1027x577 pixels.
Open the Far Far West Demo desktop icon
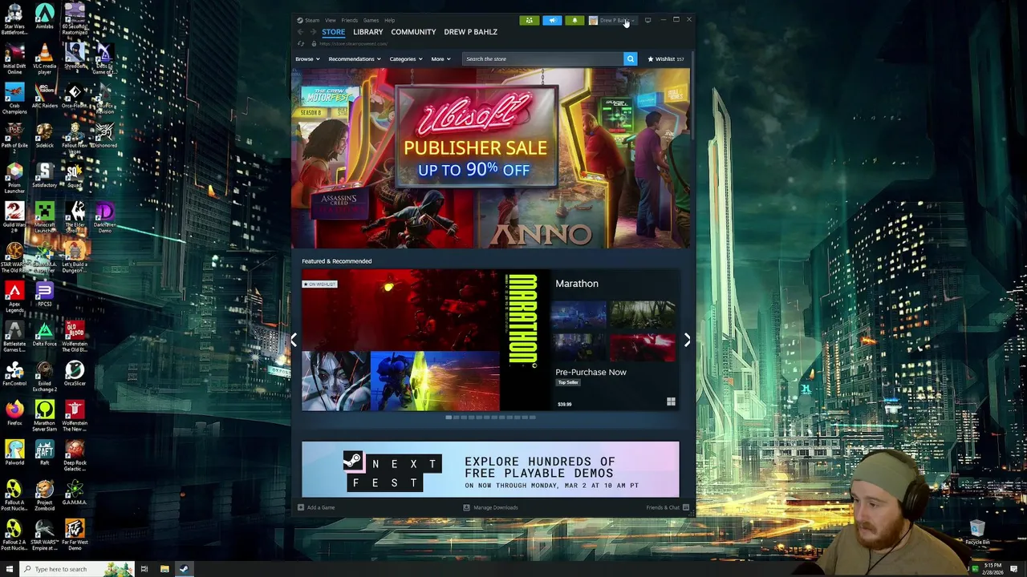75,533
